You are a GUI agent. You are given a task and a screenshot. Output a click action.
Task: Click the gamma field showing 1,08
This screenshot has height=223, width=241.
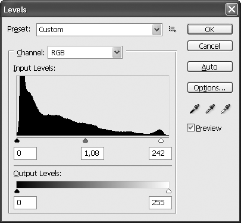pos(92,153)
